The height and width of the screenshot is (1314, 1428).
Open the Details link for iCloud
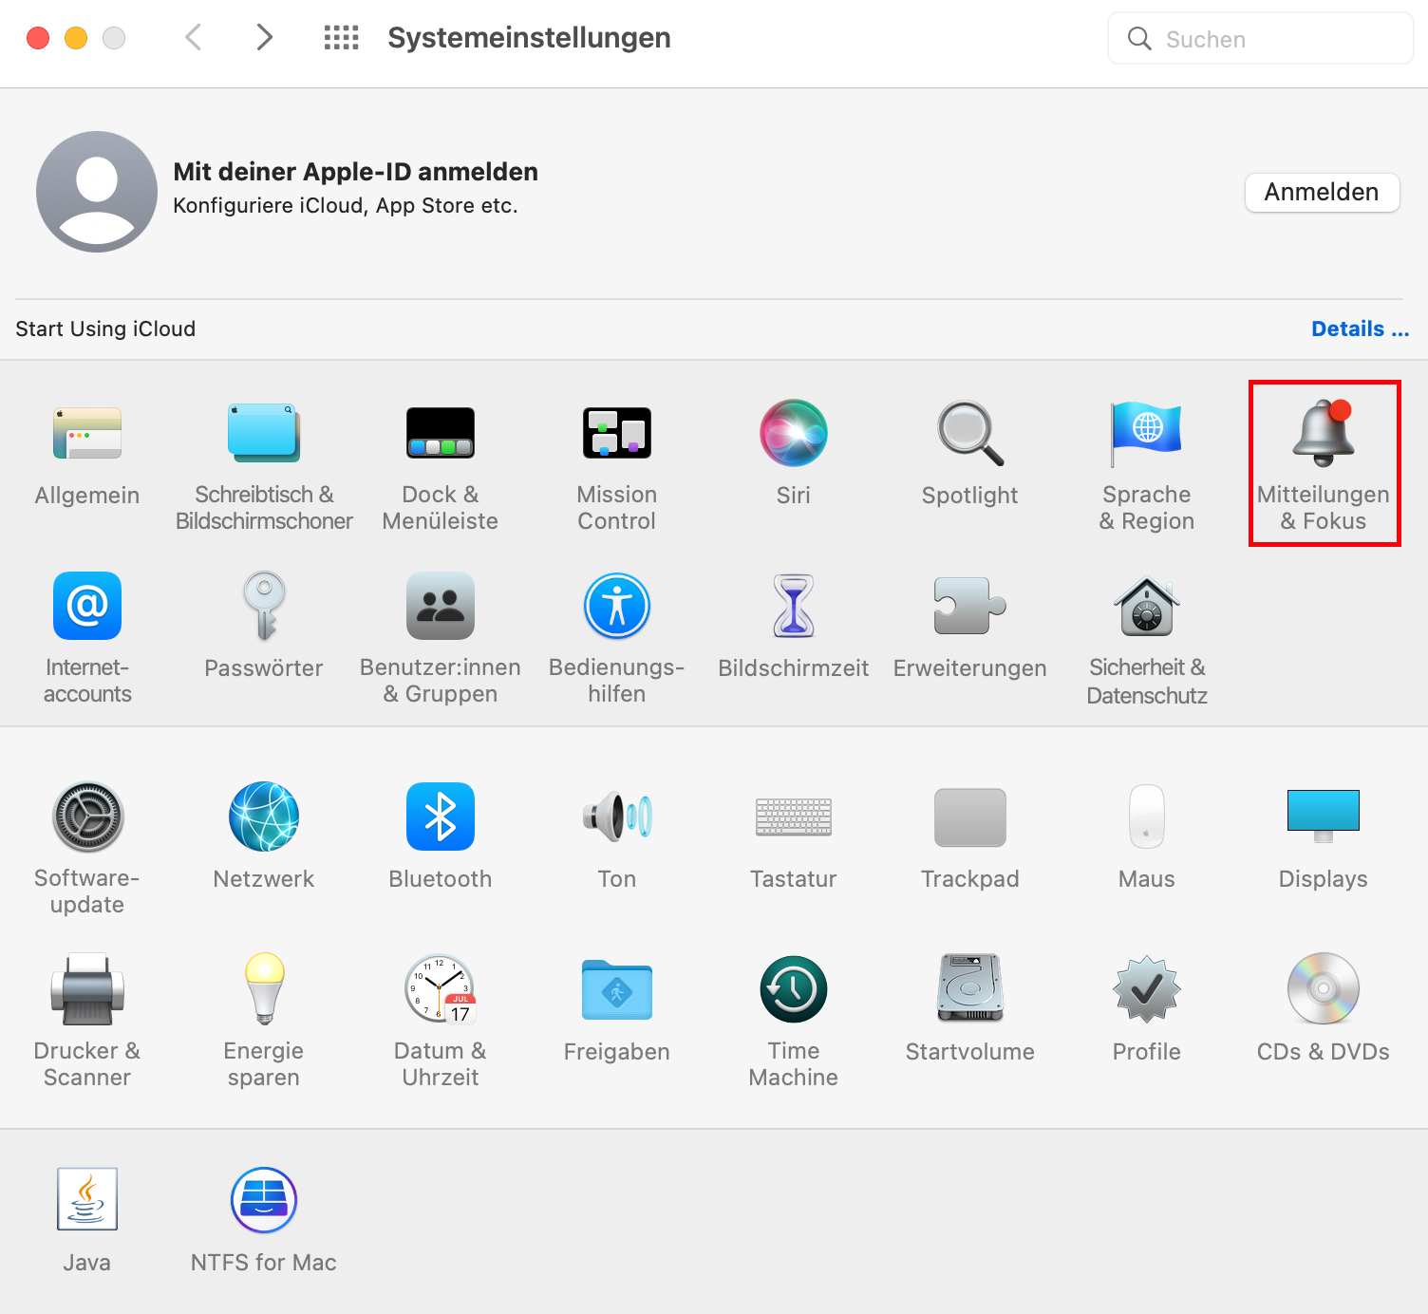[1360, 328]
